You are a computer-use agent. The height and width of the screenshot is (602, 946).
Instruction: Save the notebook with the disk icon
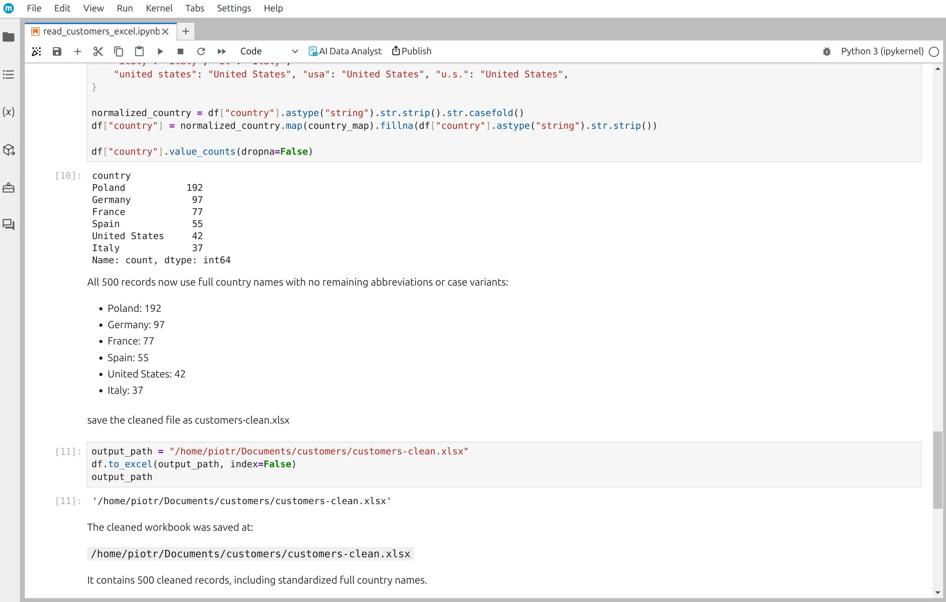point(57,51)
